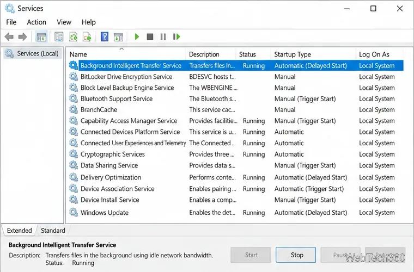Select Capability Access Manager Service name

pyautogui.click(x=129, y=121)
